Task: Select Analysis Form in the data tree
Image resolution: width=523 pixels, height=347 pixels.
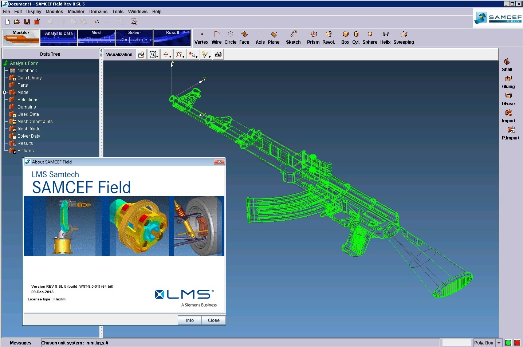Action: click(x=24, y=63)
